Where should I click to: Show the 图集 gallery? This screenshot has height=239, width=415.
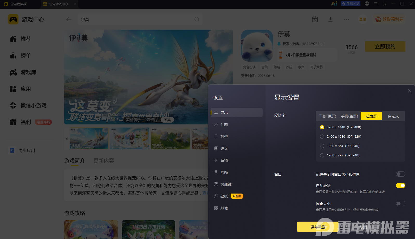167,120
